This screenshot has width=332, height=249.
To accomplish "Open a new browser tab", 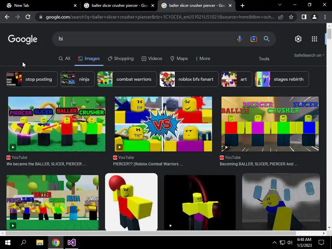I will [243, 6].
